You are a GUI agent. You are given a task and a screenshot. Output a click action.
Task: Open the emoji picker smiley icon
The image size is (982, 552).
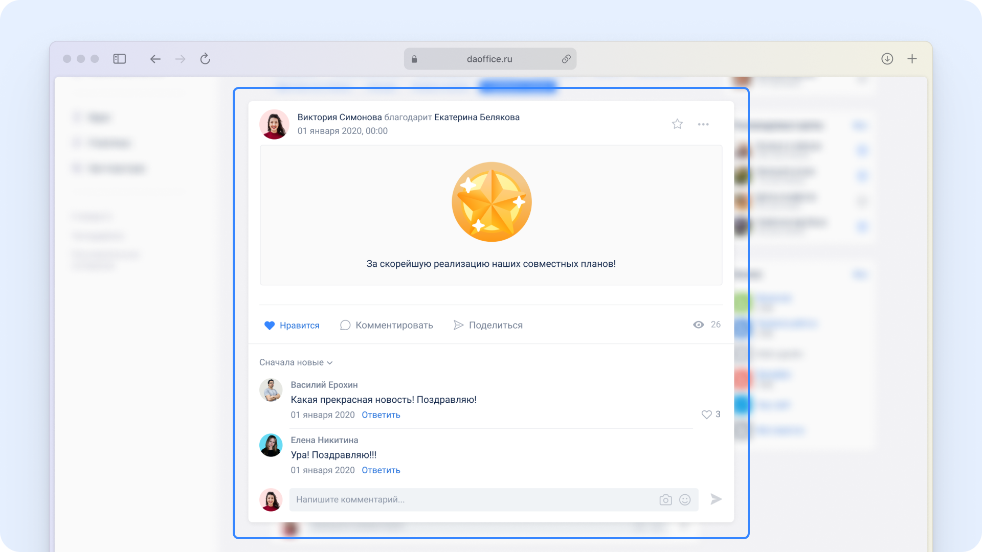pos(685,500)
